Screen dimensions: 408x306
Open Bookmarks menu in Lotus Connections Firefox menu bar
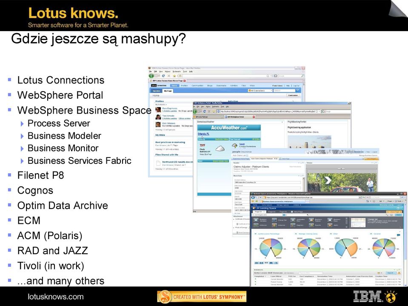tap(177, 71)
